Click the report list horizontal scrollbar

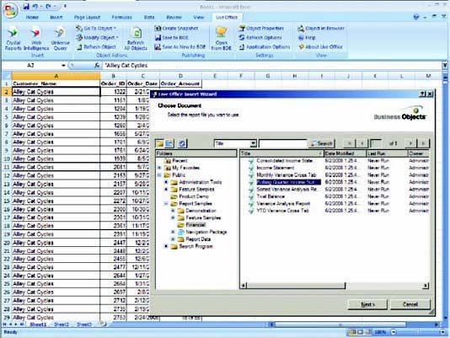point(296,286)
